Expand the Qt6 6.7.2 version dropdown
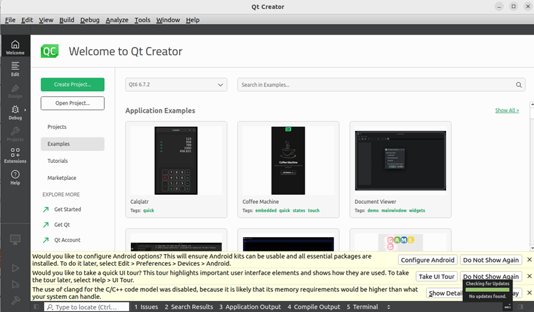This screenshot has width=534, height=312. (x=176, y=85)
